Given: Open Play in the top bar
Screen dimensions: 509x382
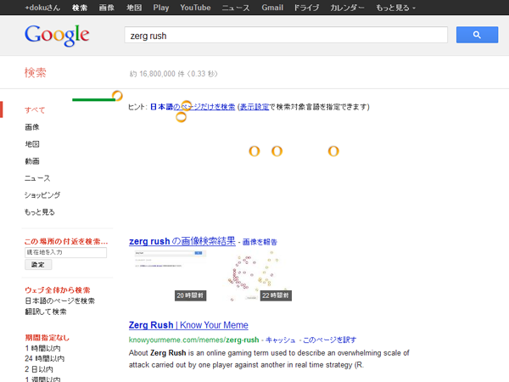Looking at the screenshot, I should pyautogui.click(x=161, y=8).
